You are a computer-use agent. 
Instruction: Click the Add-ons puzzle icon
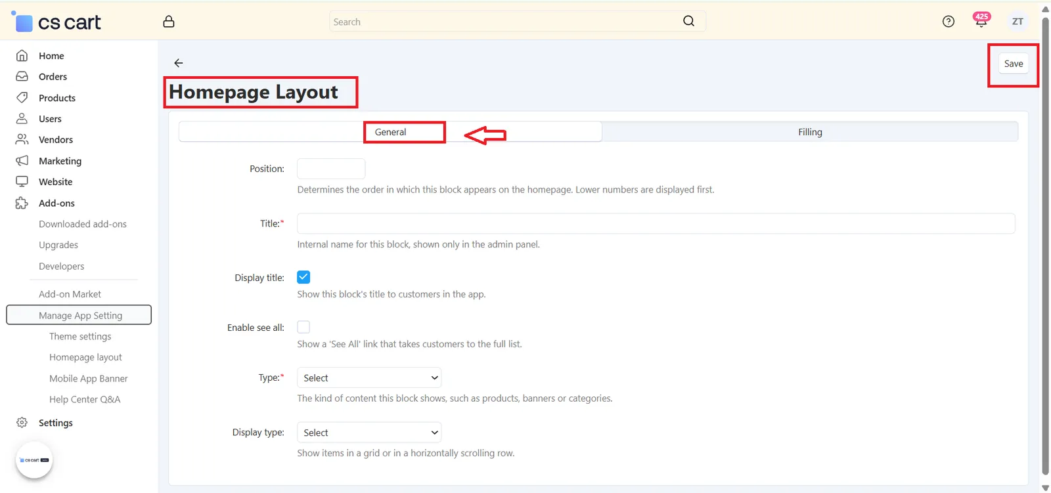(22, 203)
